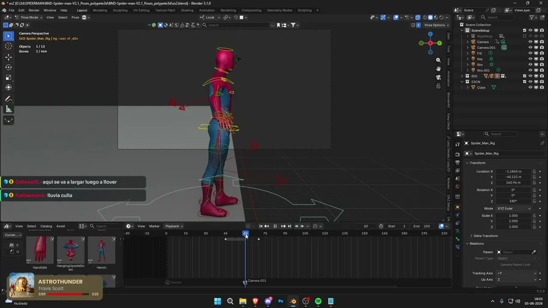Expand the Delta Transform panel
Image resolution: width=548 pixels, height=308 pixels.
click(485, 236)
